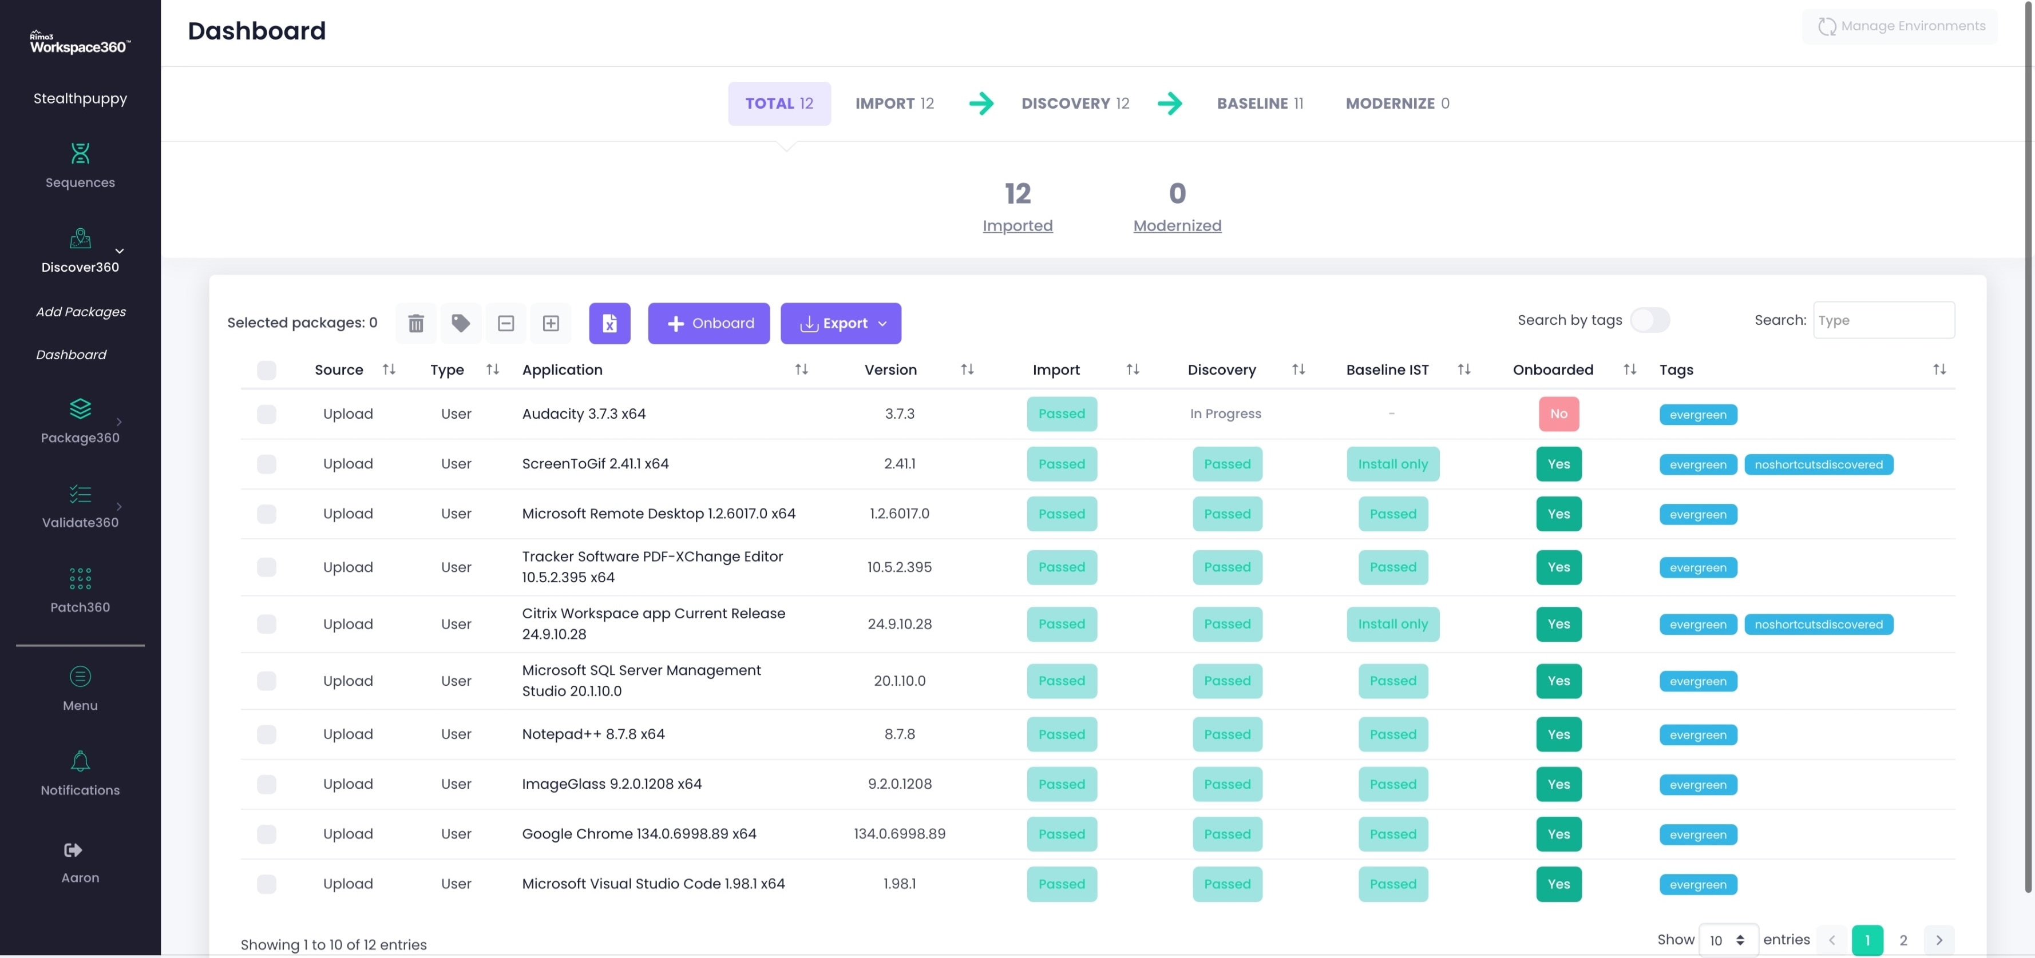Open the Imported link
This screenshot has width=2035, height=958.
pos(1017,226)
